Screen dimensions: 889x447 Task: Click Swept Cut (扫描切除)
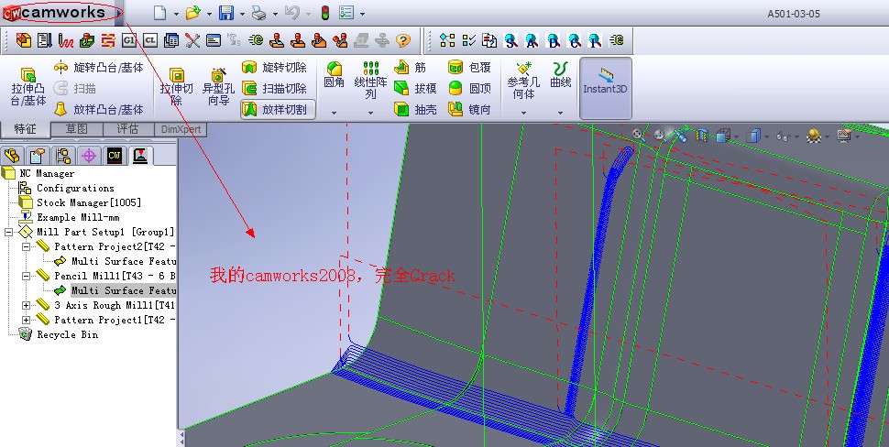pyautogui.click(x=275, y=88)
